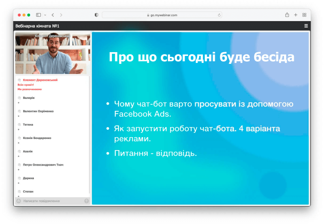Click the go.mywebinar.com address bar
Viewport: 324px width, 224px height.
[162, 15]
